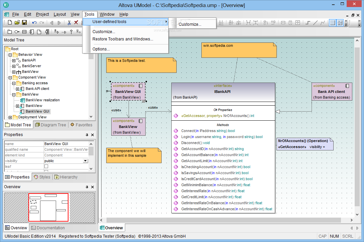Viewport: 364px width, 242px height.
Task: Pin the Overview panel
Action: [87, 187]
